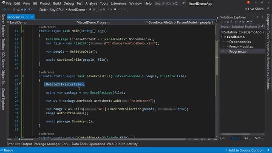Viewport: 272px width, 153px height.
Task: Open the Deb solution configuration dropdown
Action: coord(43,10)
